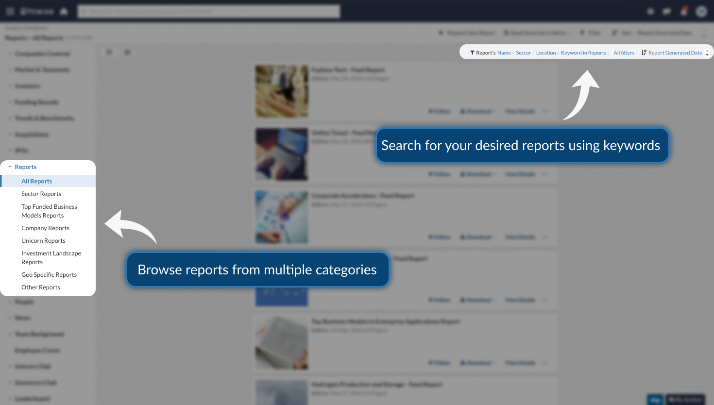Toggle sort order using the up-down arrows
The height and width of the screenshot is (405, 714).
click(707, 53)
